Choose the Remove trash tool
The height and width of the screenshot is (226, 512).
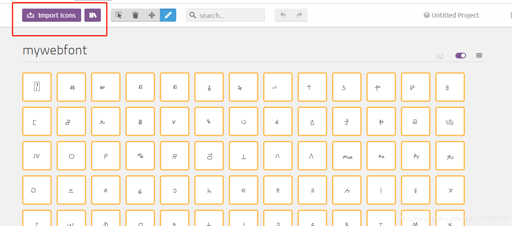135,15
